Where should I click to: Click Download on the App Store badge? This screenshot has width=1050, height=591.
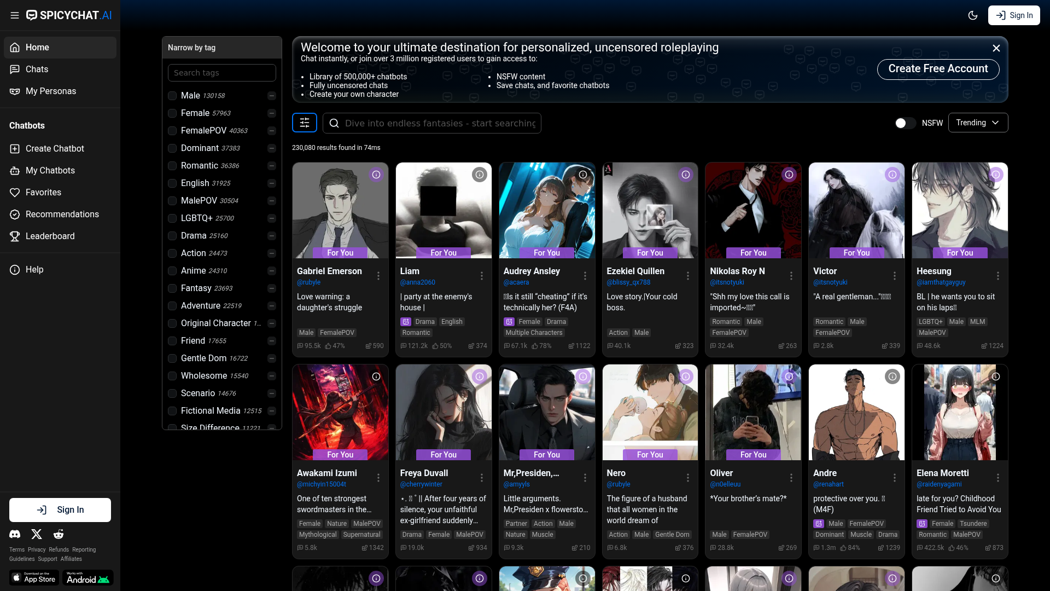(34, 577)
